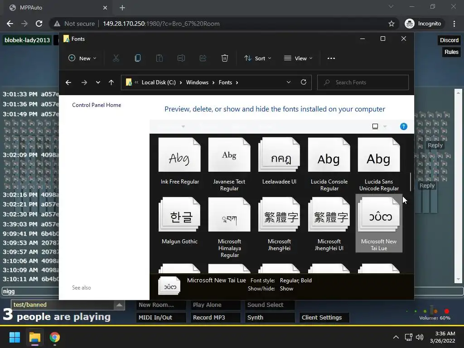Select the Lucida Sans Unicode Regular font
The image size is (464, 348).
point(379,164)
